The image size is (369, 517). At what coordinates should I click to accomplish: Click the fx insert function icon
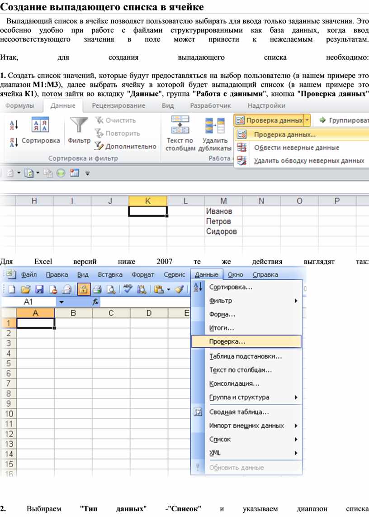click(x=95, y=302)
